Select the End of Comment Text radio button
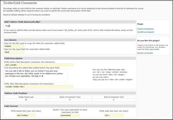173x120 pixels. tap(114, 100)
